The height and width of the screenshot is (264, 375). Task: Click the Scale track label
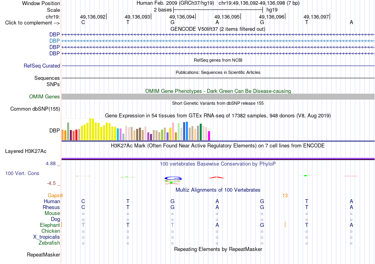point(53,10)
